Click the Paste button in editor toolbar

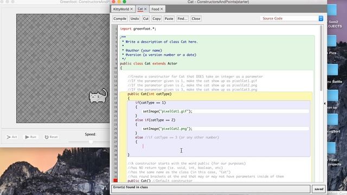169,19
